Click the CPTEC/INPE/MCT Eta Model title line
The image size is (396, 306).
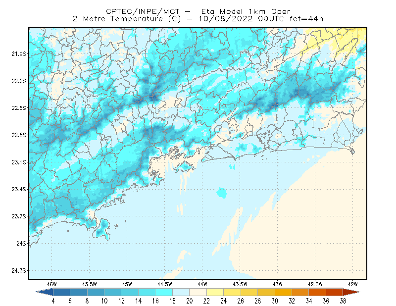tap(198, 11)
